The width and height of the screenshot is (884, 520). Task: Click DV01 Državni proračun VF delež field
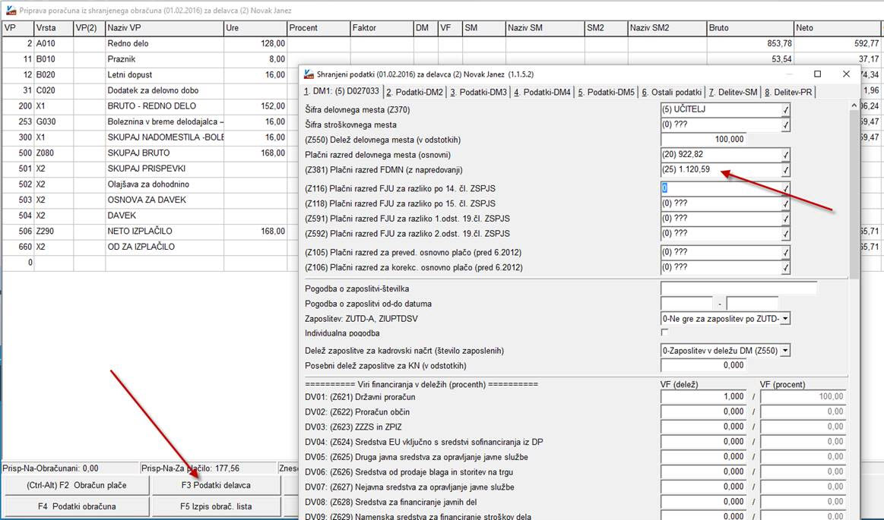tap(703, 397)
